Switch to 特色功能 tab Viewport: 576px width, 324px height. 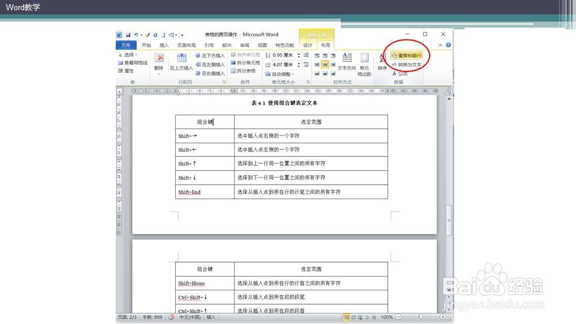(285, 45)
